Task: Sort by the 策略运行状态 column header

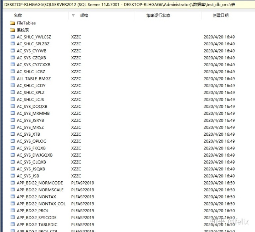Action: (x=158, y=16)
